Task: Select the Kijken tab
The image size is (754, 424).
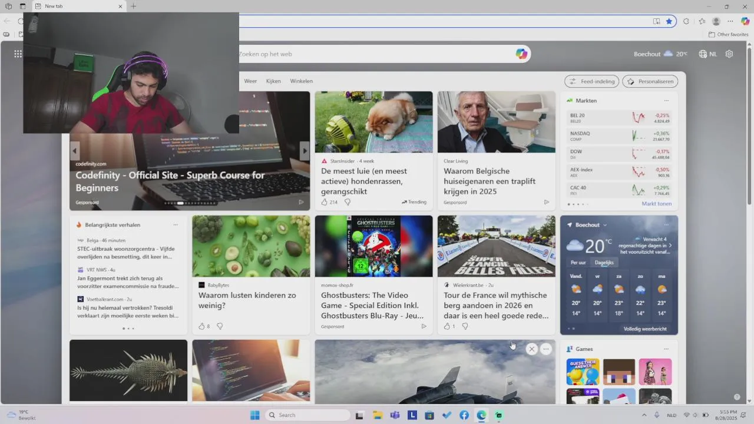Action: (273, 81)
